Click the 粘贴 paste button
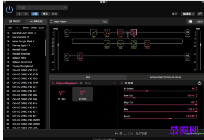 pos(54,14)
